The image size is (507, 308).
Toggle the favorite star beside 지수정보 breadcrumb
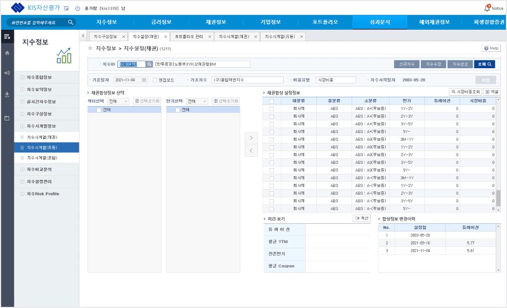[90, 48]
